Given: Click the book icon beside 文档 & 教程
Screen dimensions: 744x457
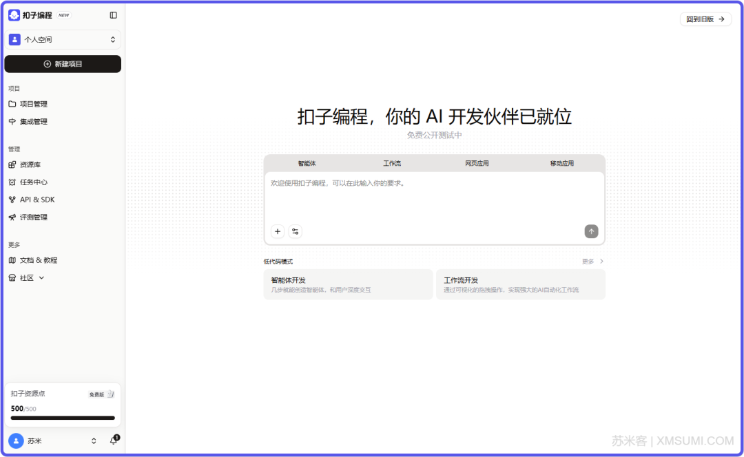Looking at the screenshot, I should 12,260.
